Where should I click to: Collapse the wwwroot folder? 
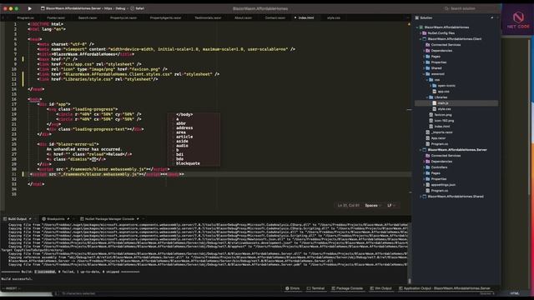[424, 74]
